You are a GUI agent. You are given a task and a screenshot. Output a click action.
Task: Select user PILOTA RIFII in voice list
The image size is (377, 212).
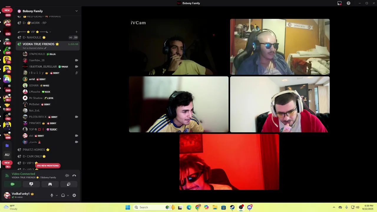point(50,117)
